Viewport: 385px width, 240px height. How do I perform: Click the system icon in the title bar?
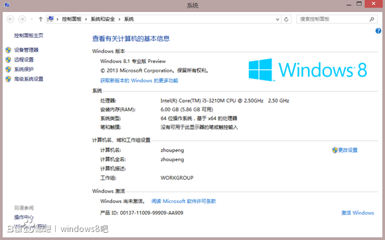tap(7, 5)
